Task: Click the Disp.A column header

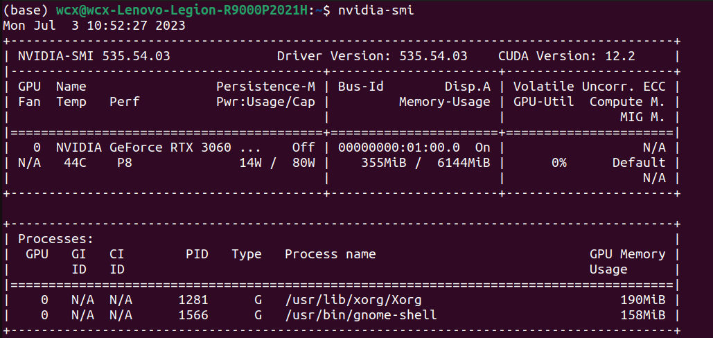Action: [x=468, y=87]
